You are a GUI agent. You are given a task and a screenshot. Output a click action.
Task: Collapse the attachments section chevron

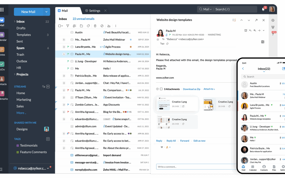tap(157, 89)
